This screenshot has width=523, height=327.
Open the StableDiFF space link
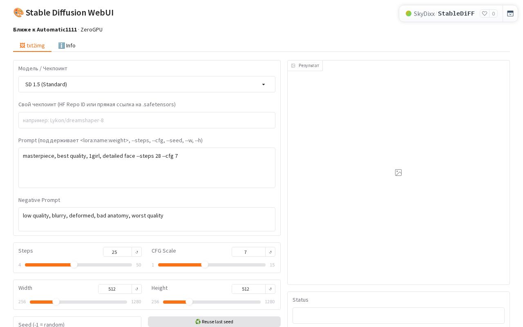pyautogui.click(x=456, y=13)
